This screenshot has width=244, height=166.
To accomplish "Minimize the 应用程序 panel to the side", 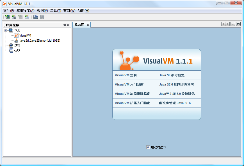I will click(x=64, y=25).
